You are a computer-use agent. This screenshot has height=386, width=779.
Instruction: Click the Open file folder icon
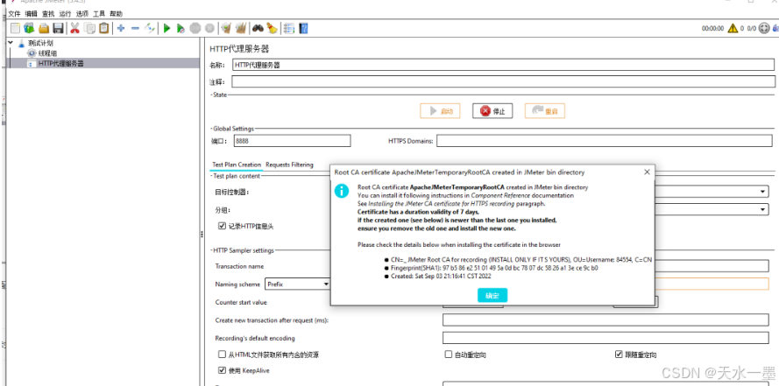44,28
